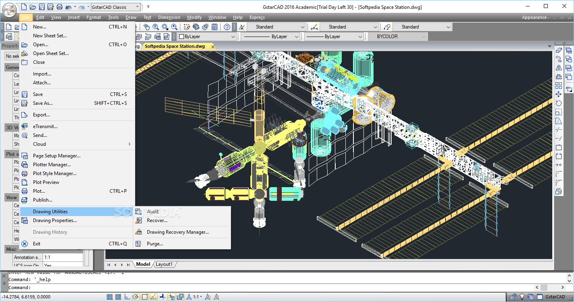Image resolution: width=574 pixels, height=302 pixels.
Task: Click the light bulb icon in status bar
Action: (x=522, y=297)
